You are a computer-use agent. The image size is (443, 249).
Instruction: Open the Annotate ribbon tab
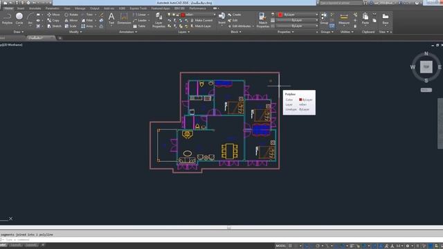point(35,8)
